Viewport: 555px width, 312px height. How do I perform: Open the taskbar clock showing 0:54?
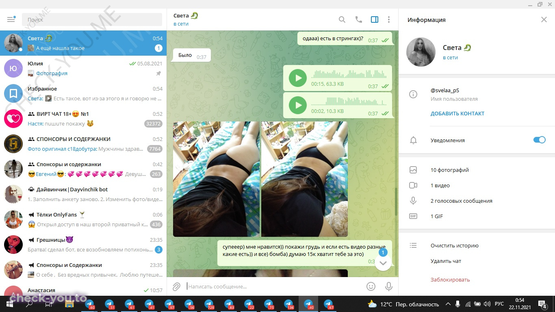(520, 304)
